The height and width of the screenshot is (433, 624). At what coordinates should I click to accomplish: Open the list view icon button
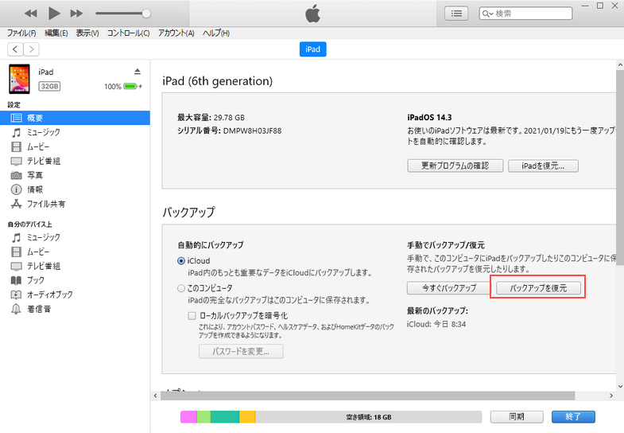click(456, 14)
